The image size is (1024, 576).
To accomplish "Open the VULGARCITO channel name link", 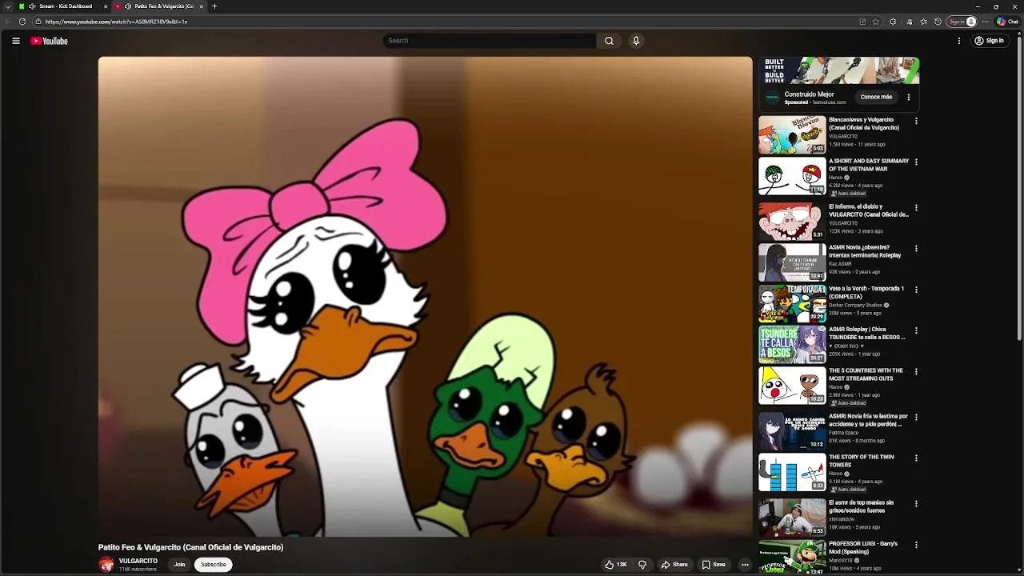I will (x=138, y=561).
